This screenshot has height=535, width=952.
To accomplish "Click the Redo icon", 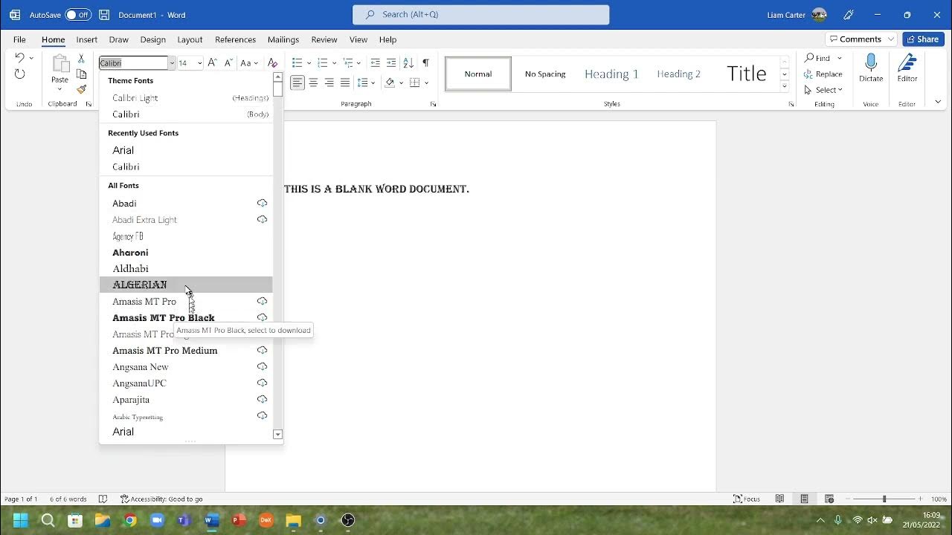I will [19, 74].
